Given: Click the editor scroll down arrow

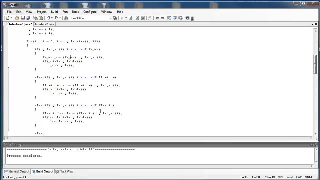Looking at the screenshot, I should [x=315, y=134].
